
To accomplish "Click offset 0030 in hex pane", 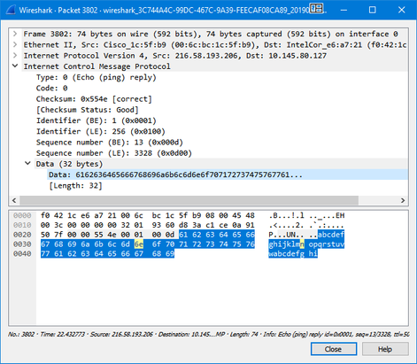I will click(22, 244).
